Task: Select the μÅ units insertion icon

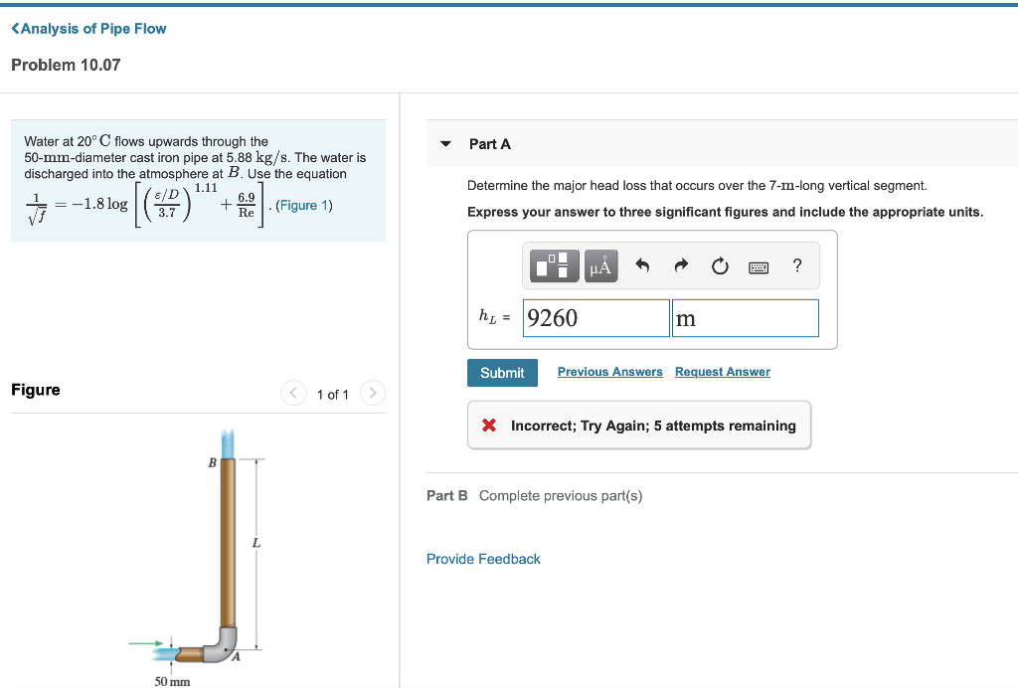Action: pyautogui.click(x=599, y=265)
